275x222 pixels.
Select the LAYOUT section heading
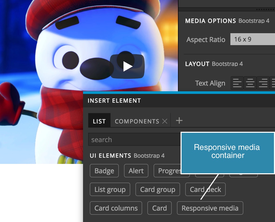coord(197,64)
